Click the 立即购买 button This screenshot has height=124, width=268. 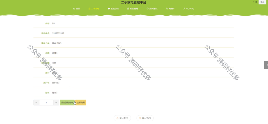pos(81,103)
